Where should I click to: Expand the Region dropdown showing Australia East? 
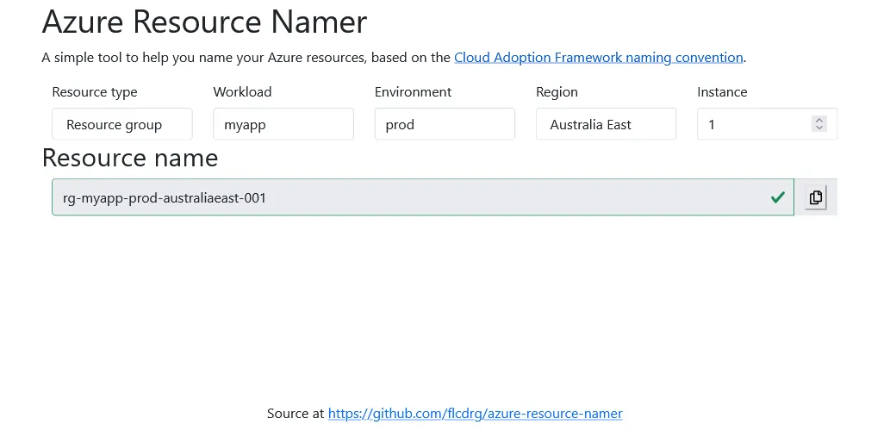click(605, 124)
